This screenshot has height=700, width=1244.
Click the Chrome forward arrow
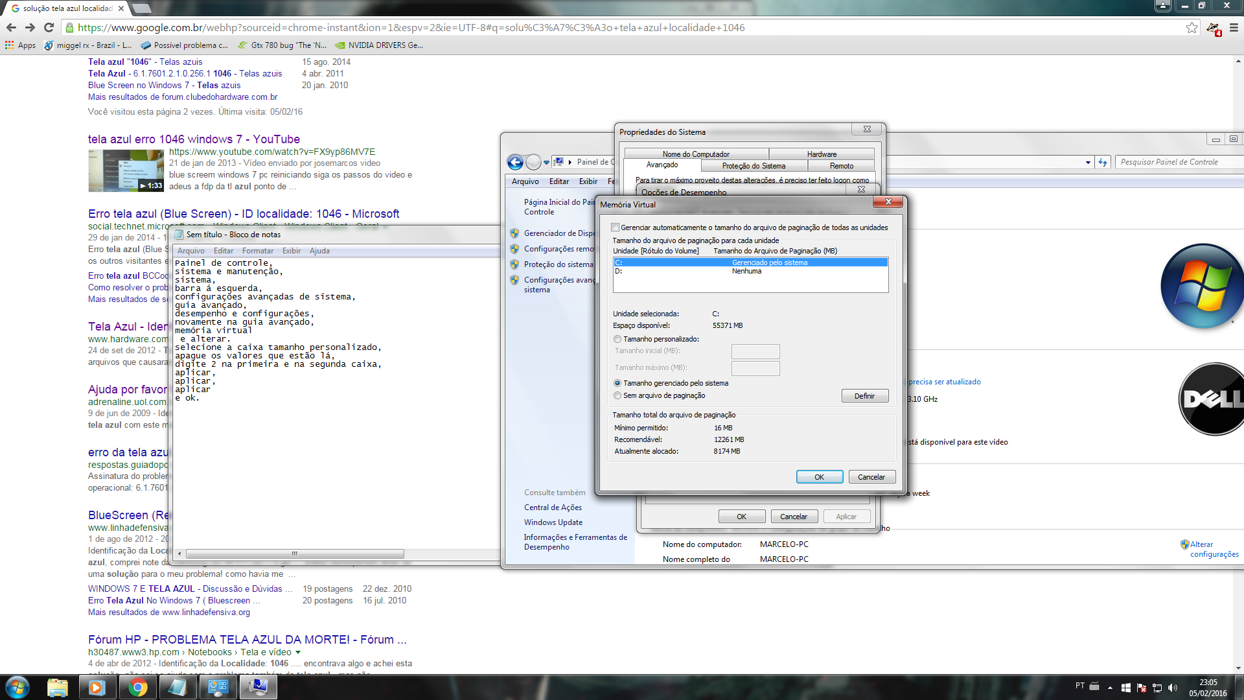click(30, 27)
